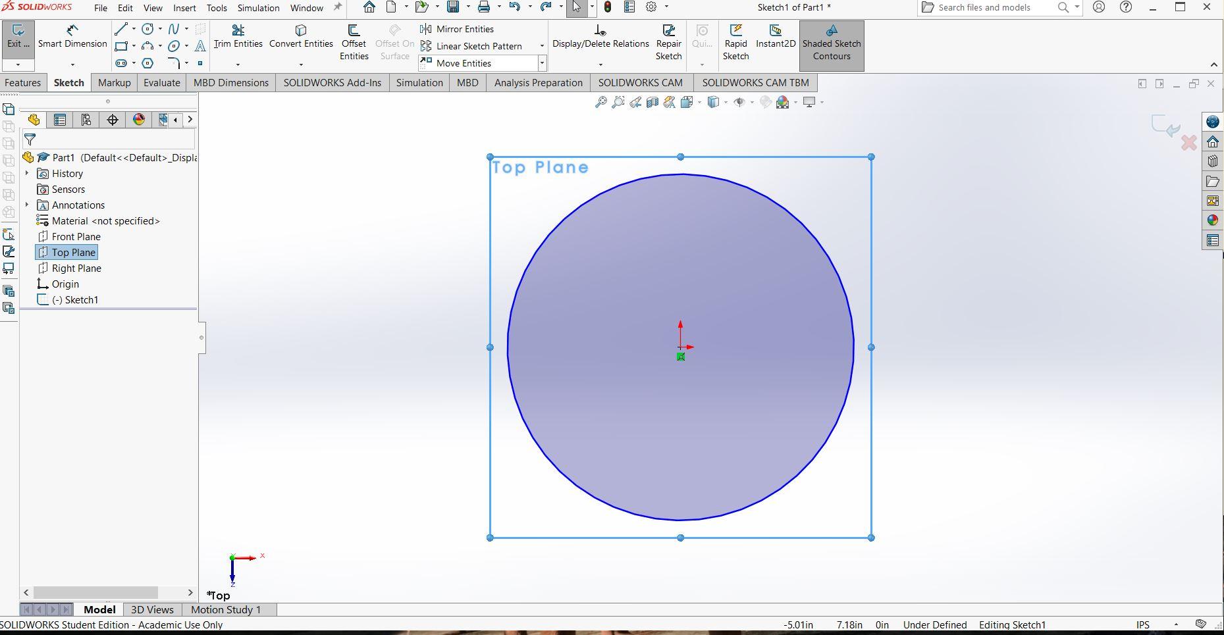Click Mirror Entities
Screen dimensions: 1224x635
click(x=457, y=29)
